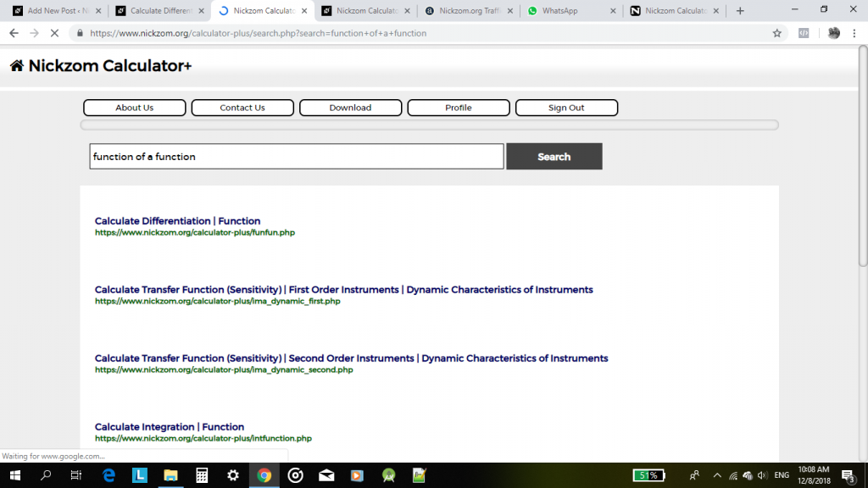Open the orange media player taskbar icon
This screenshot has height=488, width=868.
click(357, 475)
